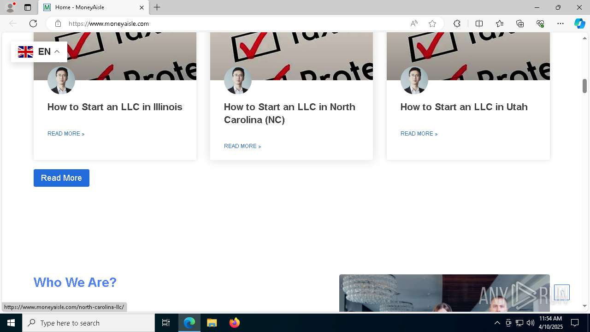
Task: Open File Explorer from the taskbar
Action: coord(212,323)
